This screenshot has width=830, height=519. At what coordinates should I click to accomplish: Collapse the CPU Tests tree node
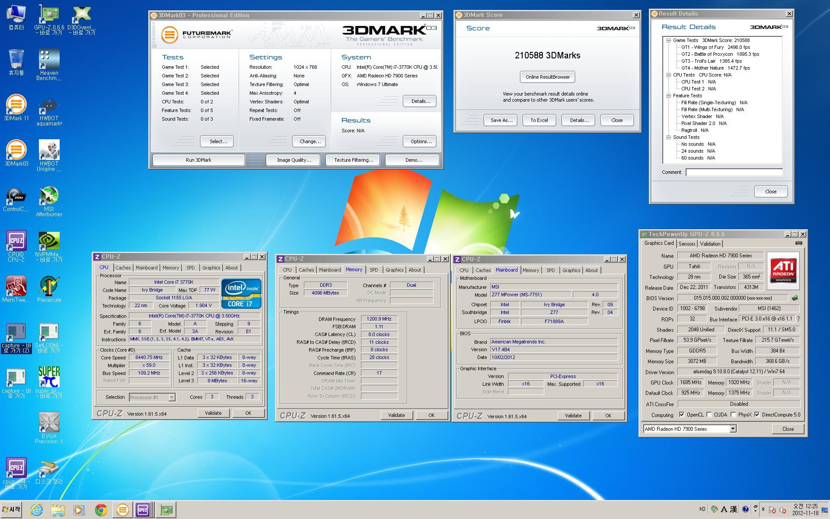[668, 75]
